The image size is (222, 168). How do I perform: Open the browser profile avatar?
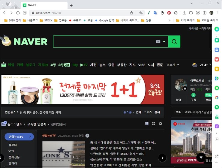211,13
